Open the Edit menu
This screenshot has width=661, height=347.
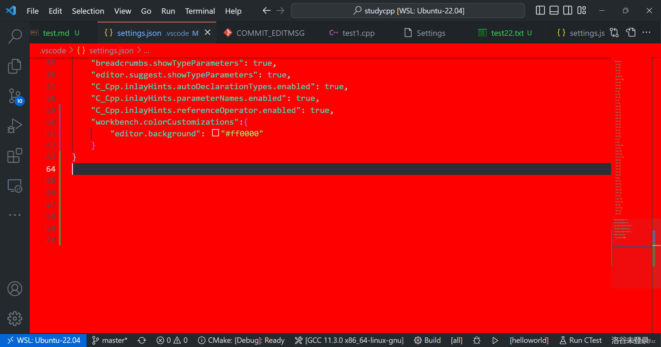[x=55, y=11]
